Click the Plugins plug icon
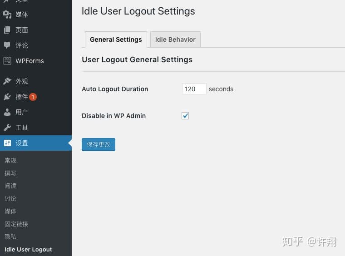The width and height of the screenshot is (345, 256). (x=7, y=97)
